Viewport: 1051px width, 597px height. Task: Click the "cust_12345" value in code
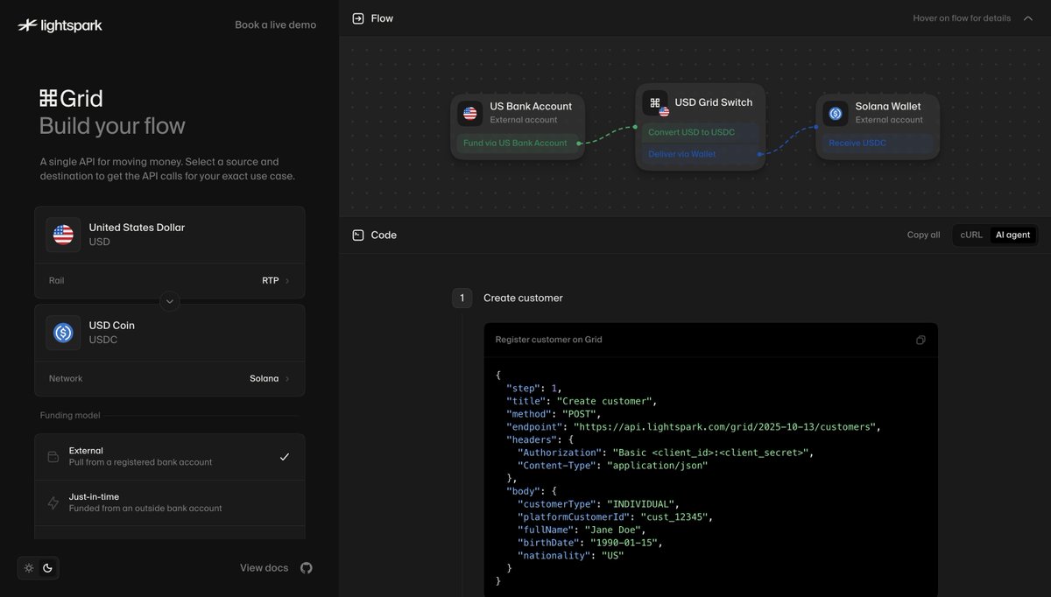tap(674, 517)
